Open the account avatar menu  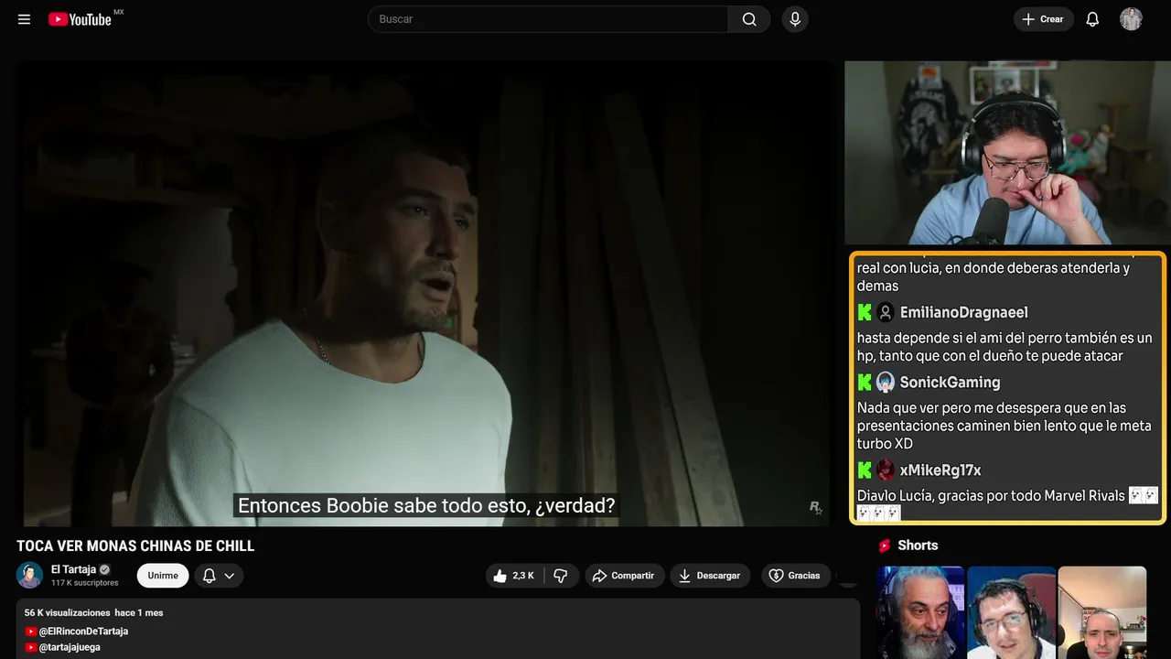pyautogui.click(x=1131, y=19)
